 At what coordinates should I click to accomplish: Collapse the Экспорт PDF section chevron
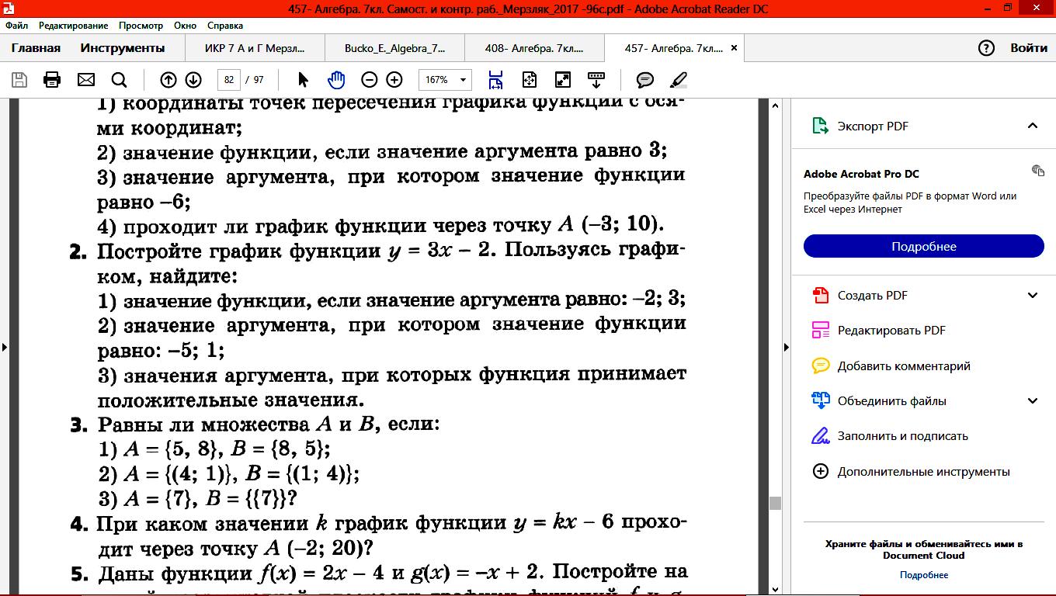[x=1033, y=126]
